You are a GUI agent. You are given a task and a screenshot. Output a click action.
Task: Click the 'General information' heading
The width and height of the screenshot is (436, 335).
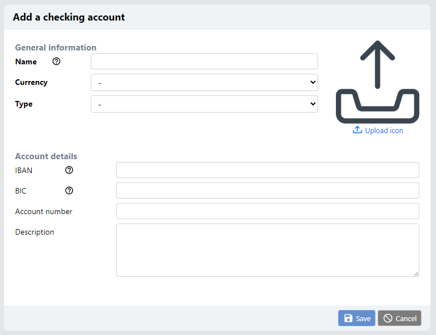point(56,48)
